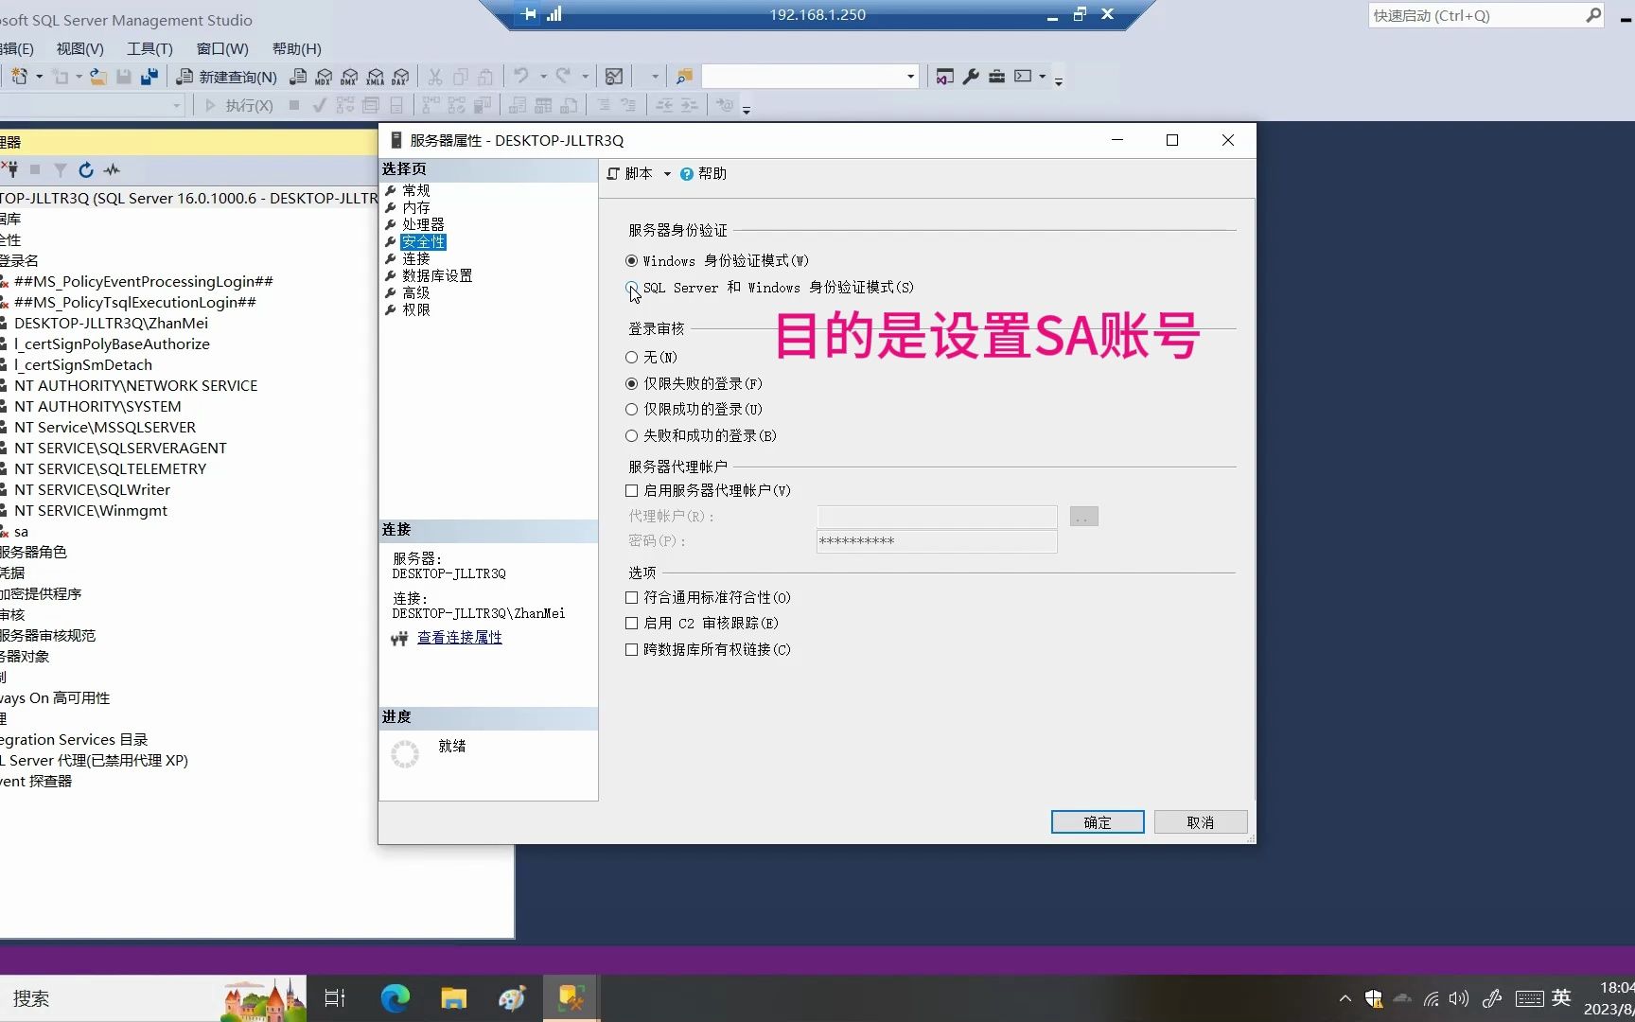The height and width of the screenshot is (1022, 1635).
Task: Open Microsoft Edge from the taskbar
Action: pyautogui.click(x=396, y=997)
